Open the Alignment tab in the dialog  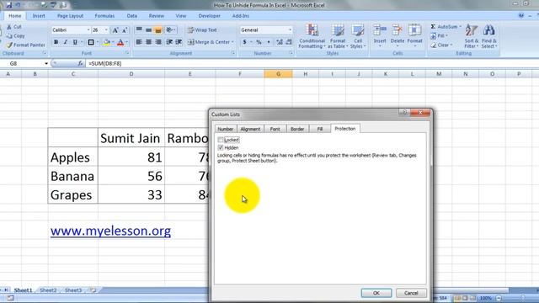(250, 129)
